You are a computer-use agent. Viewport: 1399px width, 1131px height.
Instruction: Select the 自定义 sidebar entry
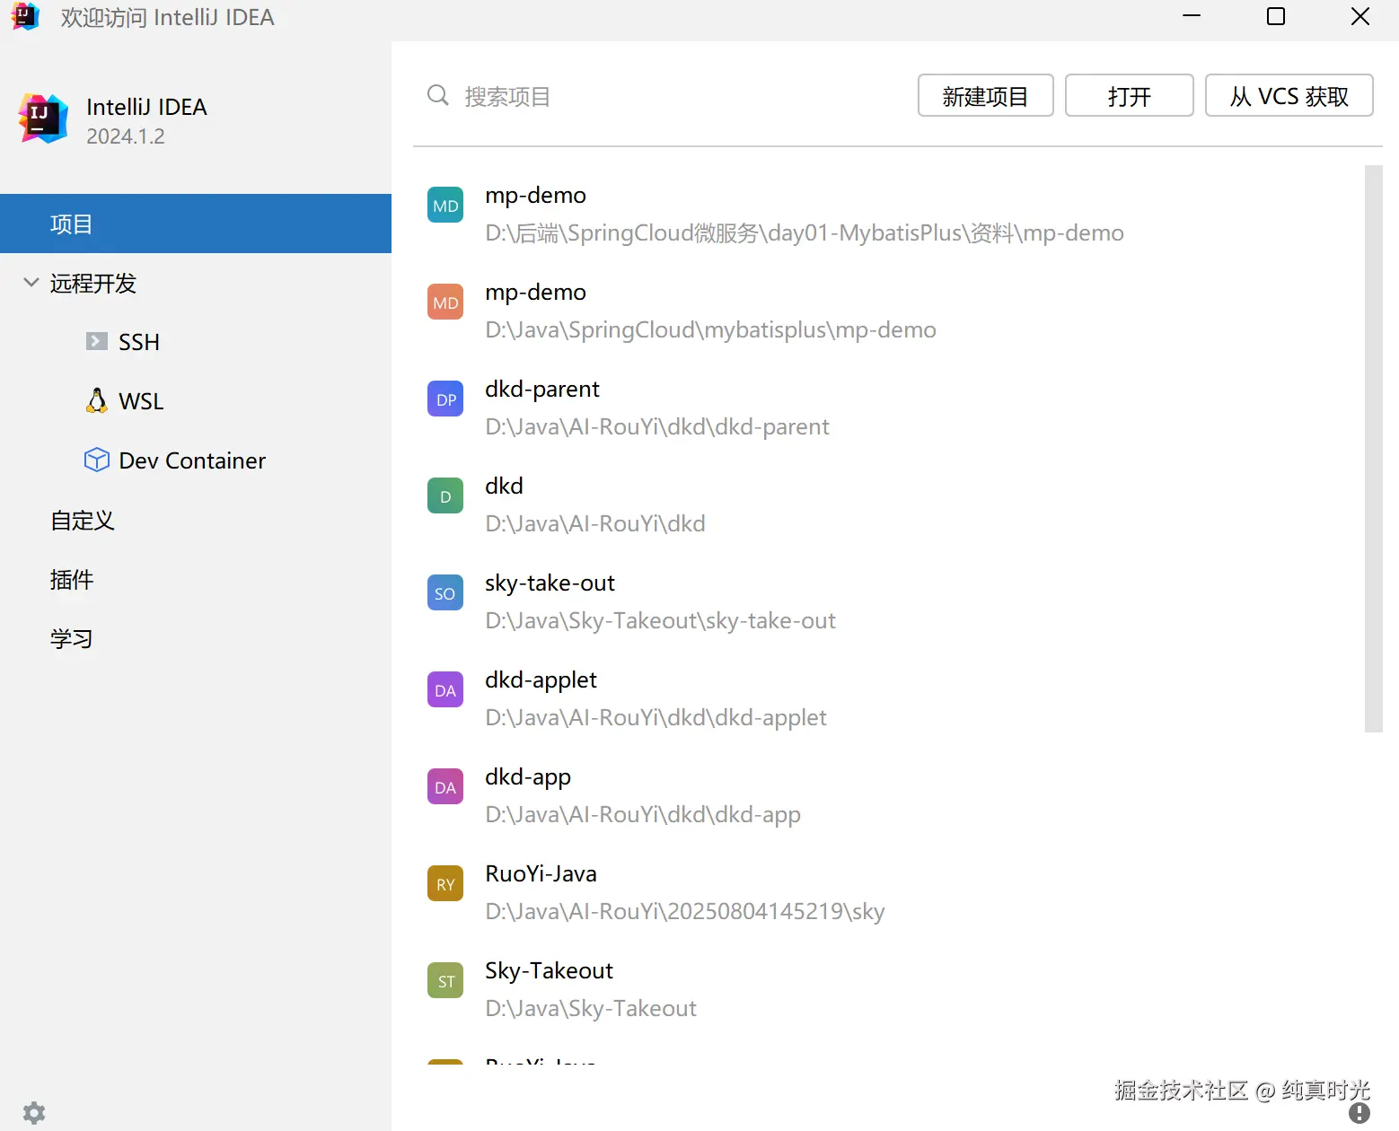tap(82, 520)
